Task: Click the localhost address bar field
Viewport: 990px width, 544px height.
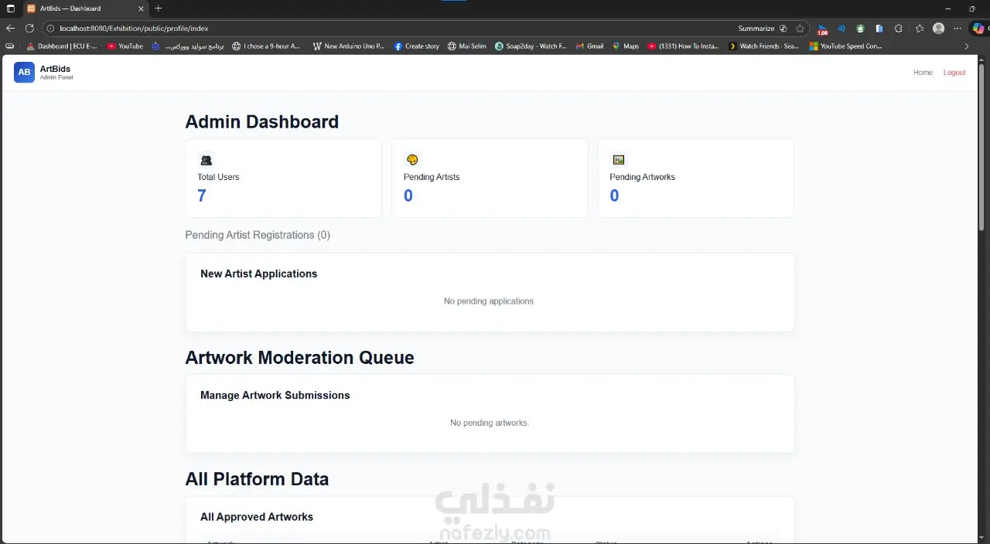Action: pyautogui.click(x=387, y=29)
